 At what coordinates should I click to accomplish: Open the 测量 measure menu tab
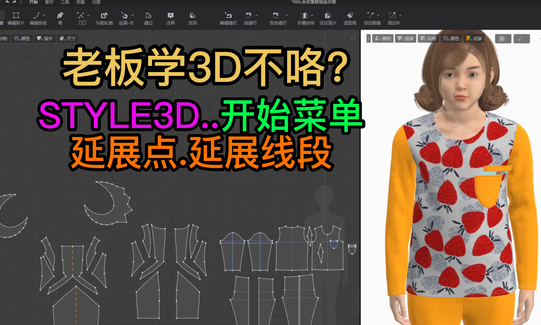[80, 2]
